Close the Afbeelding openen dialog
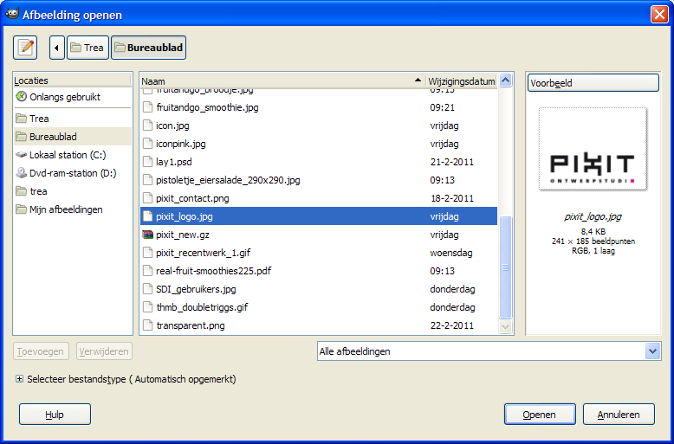 click(659, 15)
